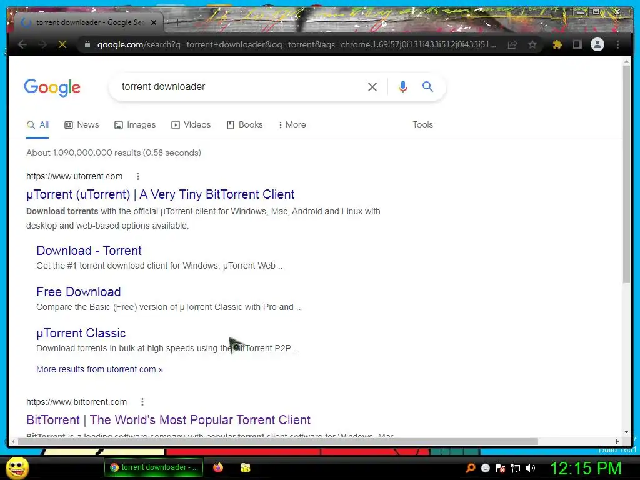Screen dimensions: 640x480
Task: Click the scroll up arrow
Action: 626,62
